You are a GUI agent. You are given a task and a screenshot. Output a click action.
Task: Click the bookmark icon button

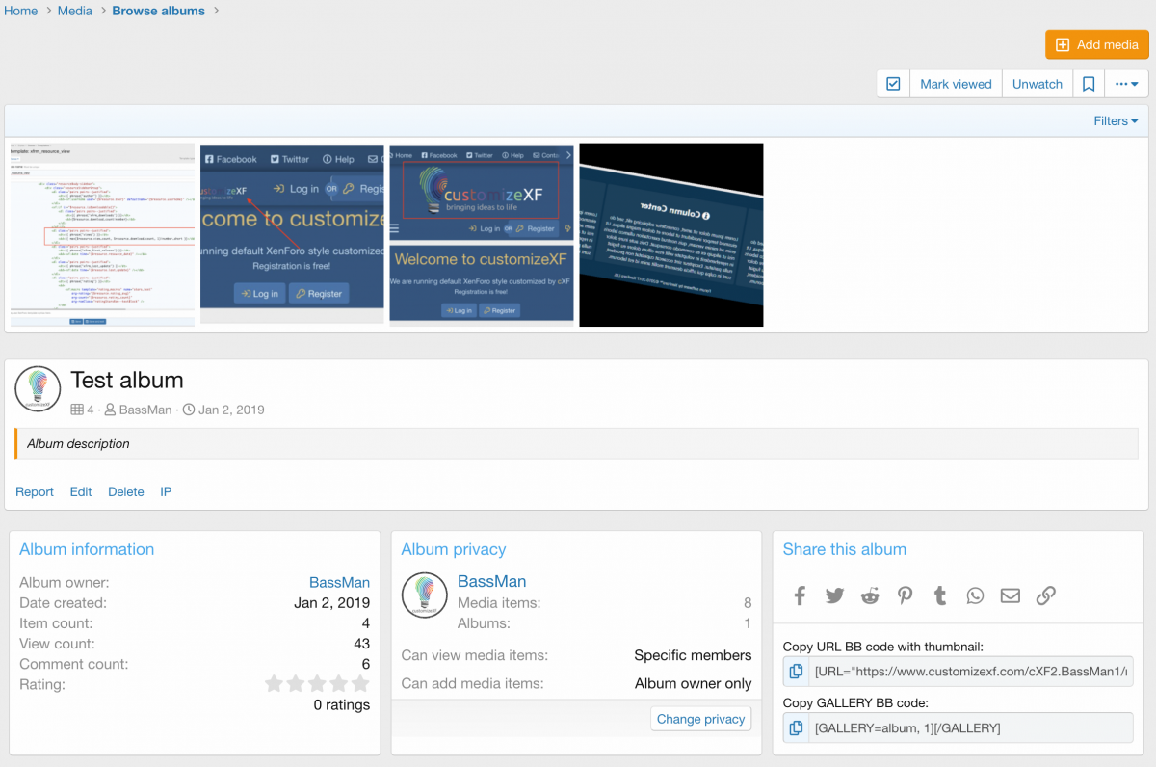click(x=1089, y=84)
